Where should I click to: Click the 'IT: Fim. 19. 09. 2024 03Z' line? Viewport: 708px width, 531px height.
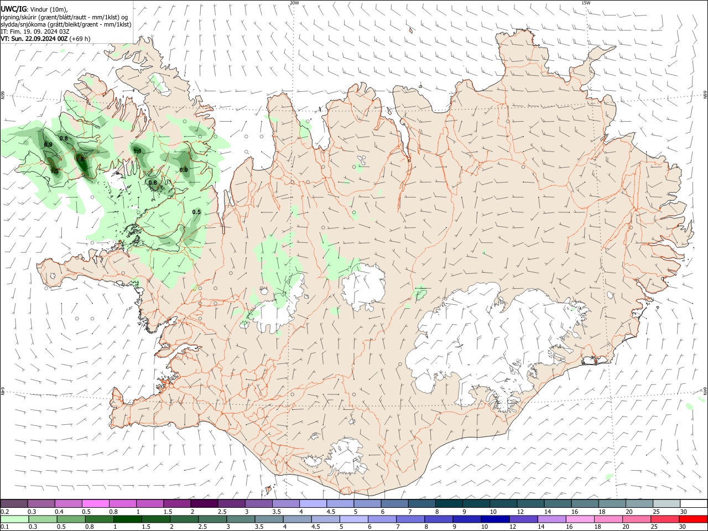point(35,32)
